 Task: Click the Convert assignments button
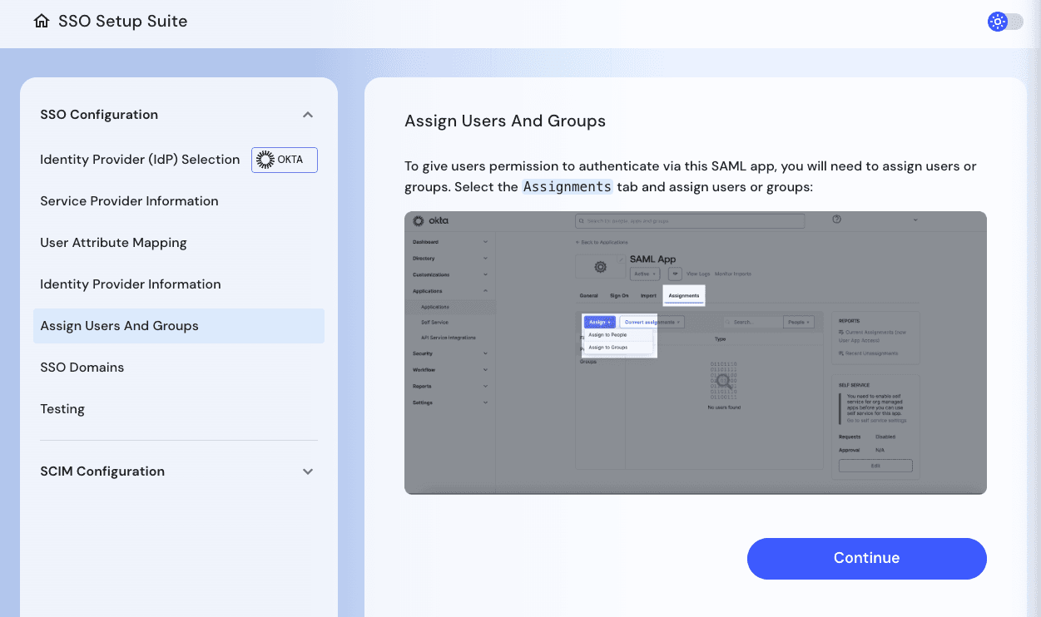(x=650, y=322)
